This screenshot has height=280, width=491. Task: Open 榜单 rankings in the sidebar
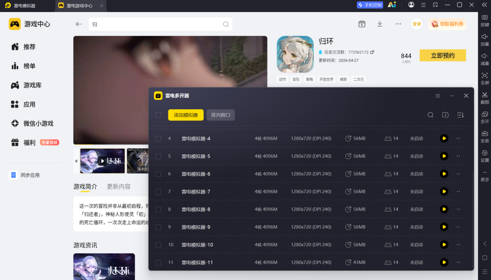(x=23, y=66)
